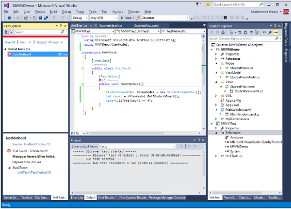
Task: Click the Run All tests link
Action: [x=10, y=42]
